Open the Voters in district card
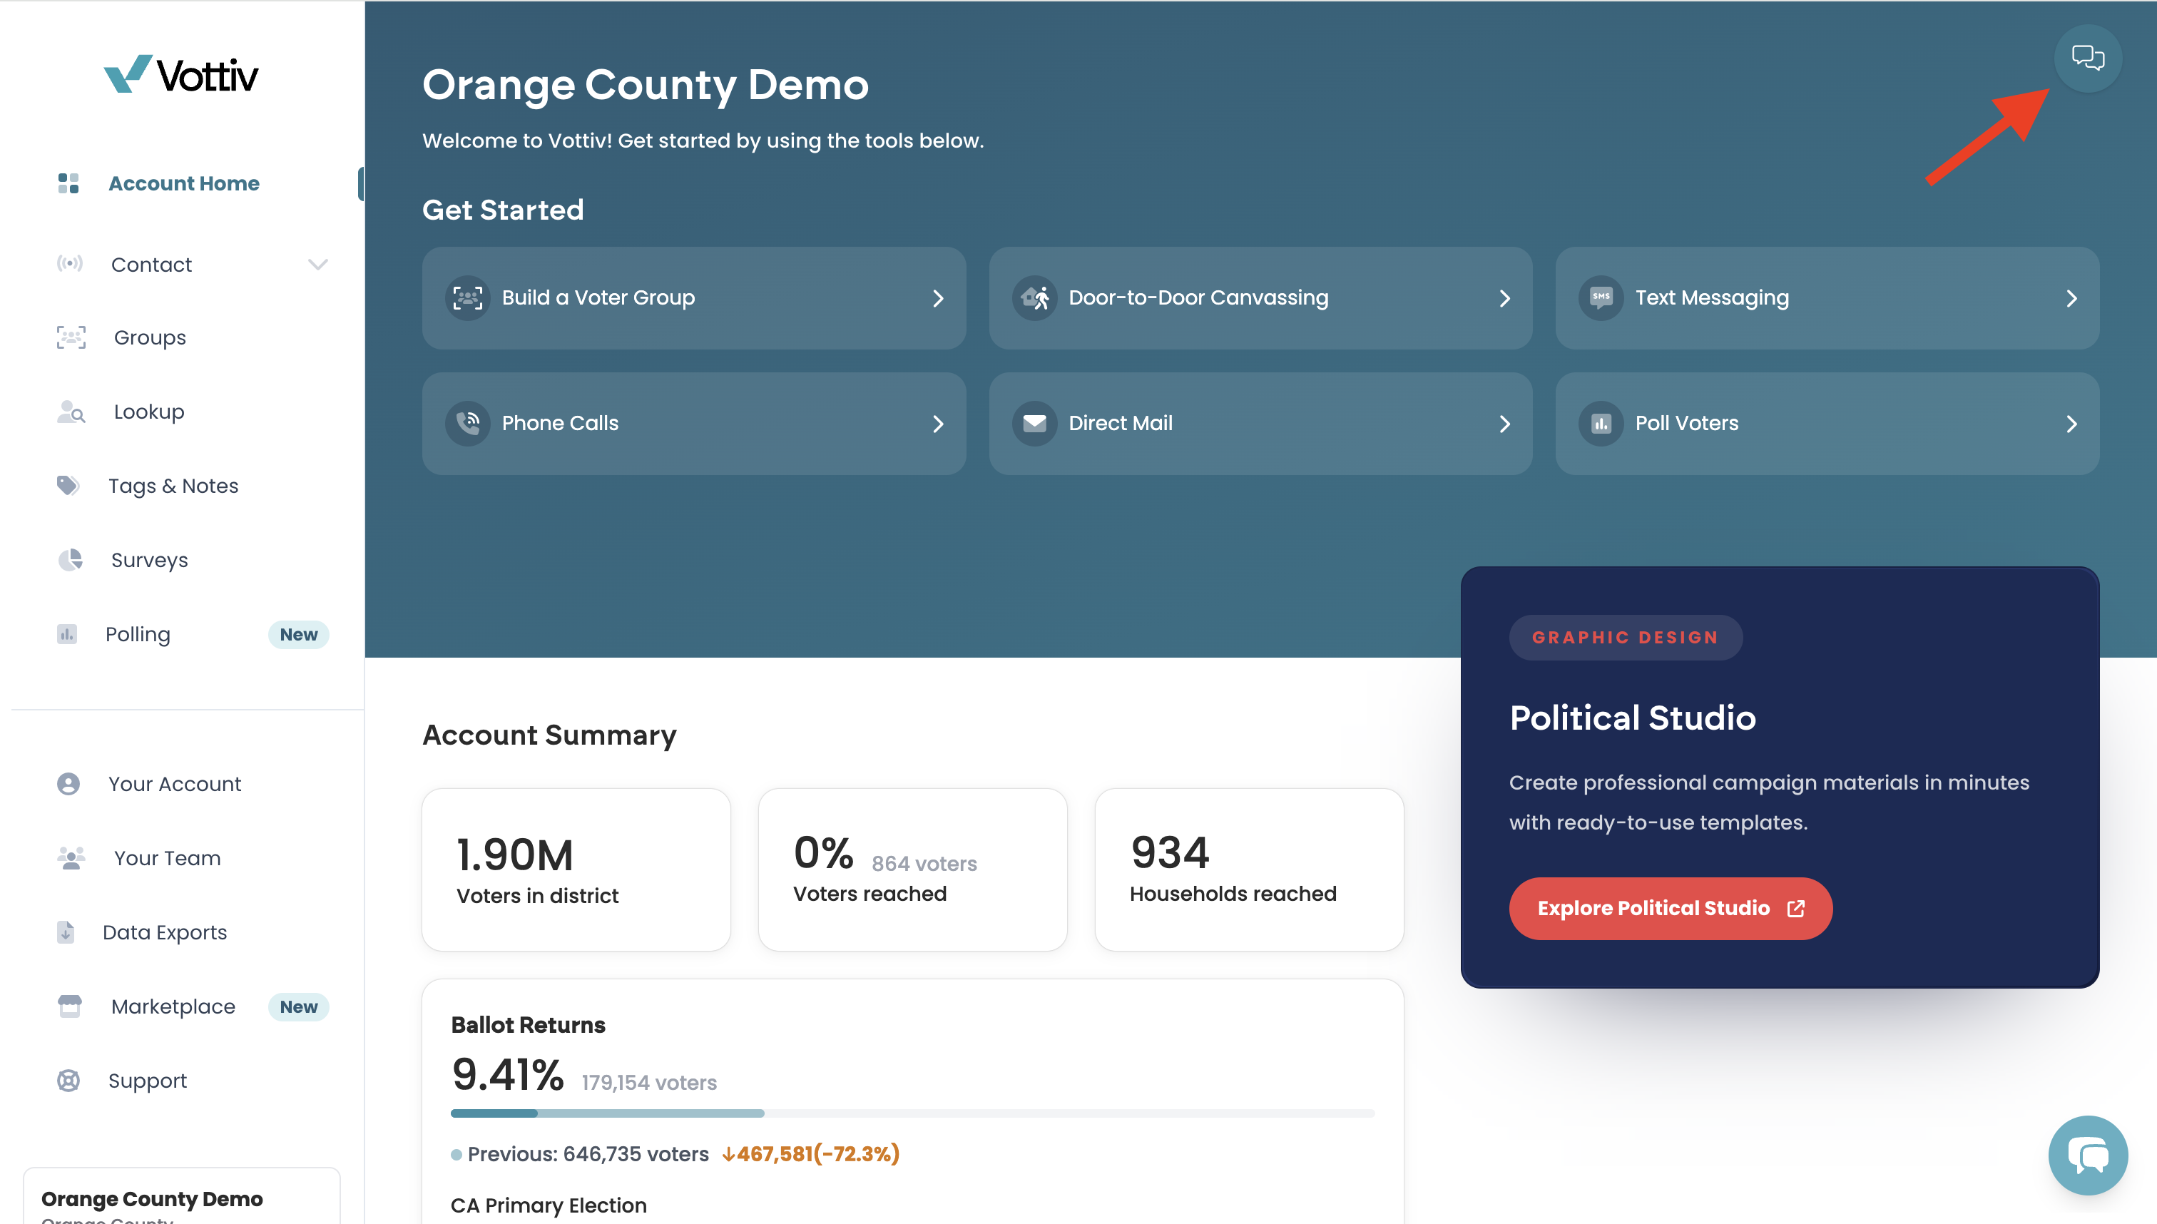Viewport: 2157px width, 1224px height. click(x=576, y=870)
